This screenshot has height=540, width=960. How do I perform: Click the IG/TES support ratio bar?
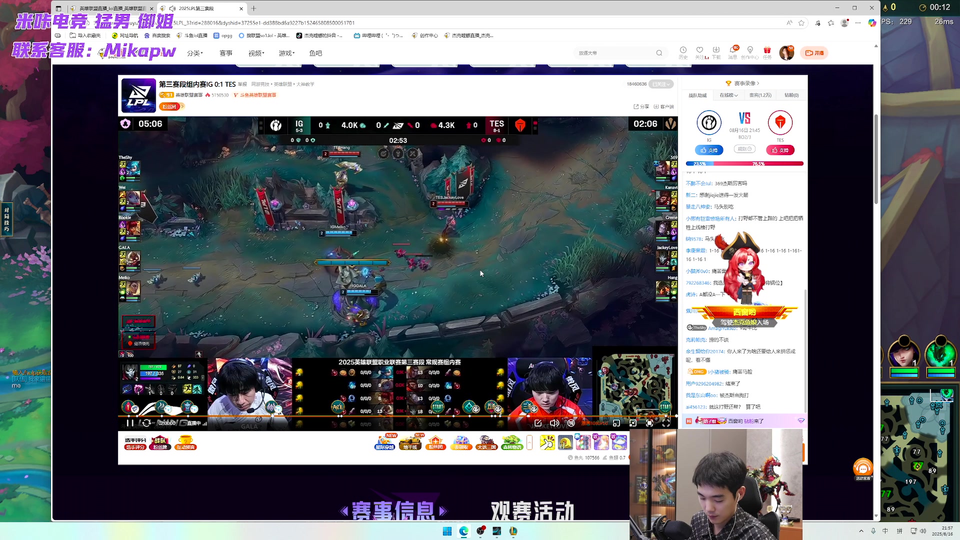click(x=744, y=163)
